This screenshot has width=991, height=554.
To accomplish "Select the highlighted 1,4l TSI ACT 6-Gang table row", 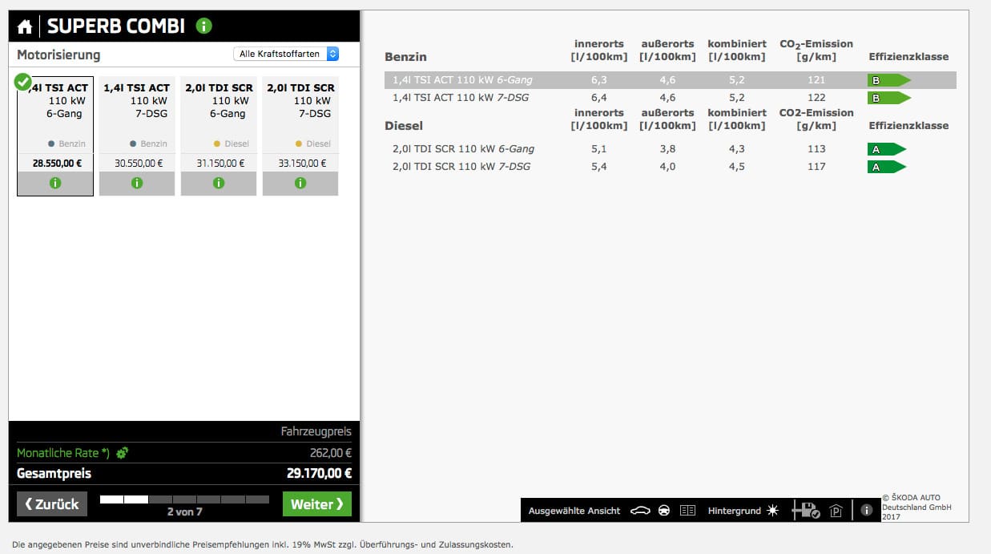I will point(670,80).
